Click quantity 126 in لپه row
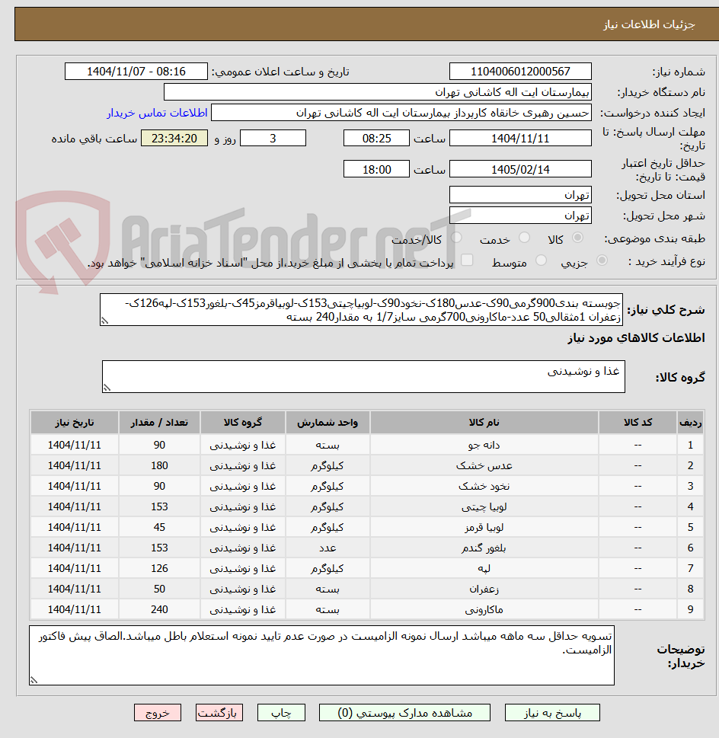 coord(159,569)
